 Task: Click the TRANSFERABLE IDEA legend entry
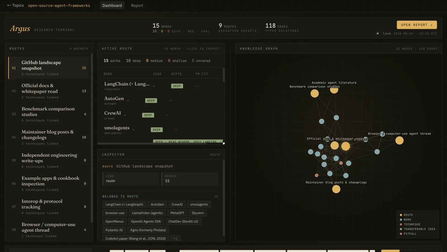(417, 229)
